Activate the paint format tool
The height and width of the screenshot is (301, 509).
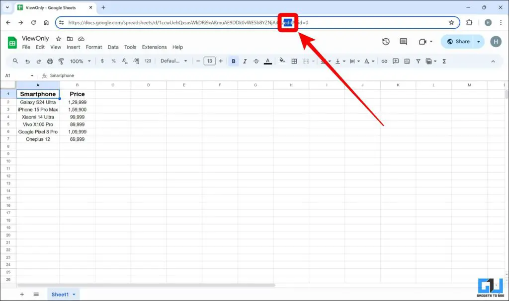point(61,61)
